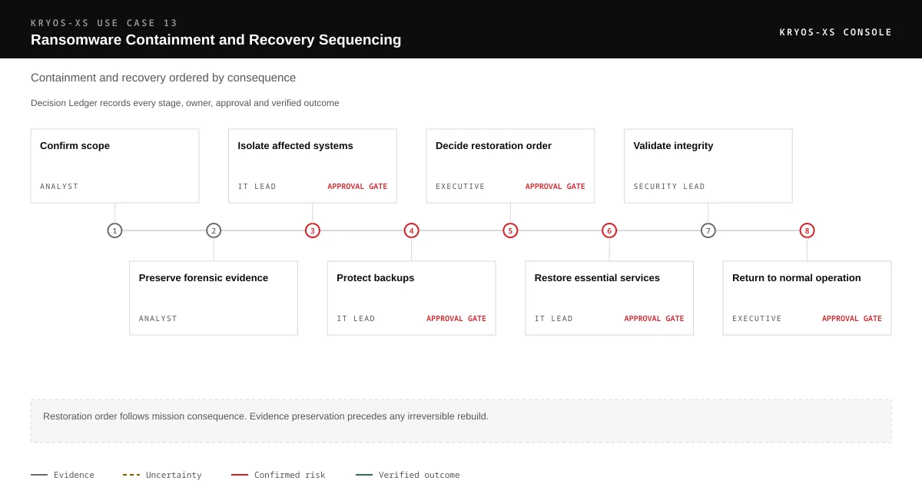Click ANALYST owner on Confirm scope card
This screenshot has height=484, width=922.
click(59, 187)
